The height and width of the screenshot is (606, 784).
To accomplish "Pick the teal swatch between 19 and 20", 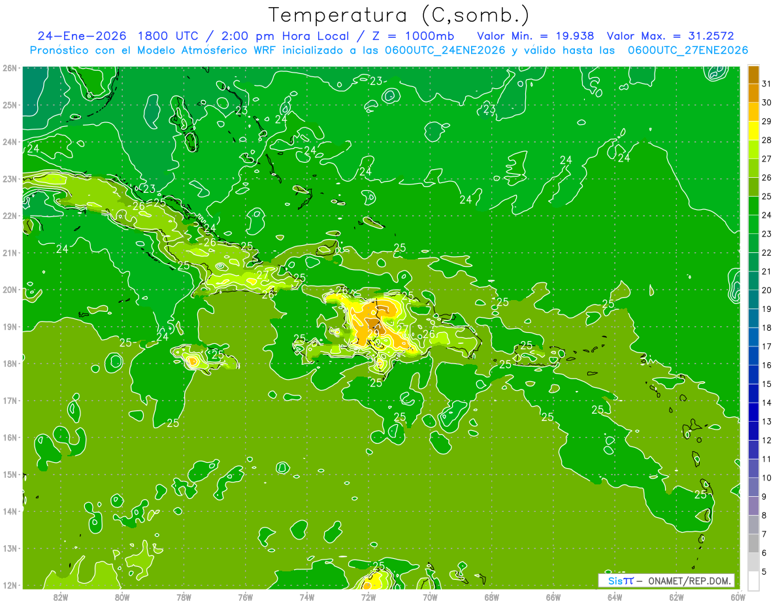I will point(753,299).
